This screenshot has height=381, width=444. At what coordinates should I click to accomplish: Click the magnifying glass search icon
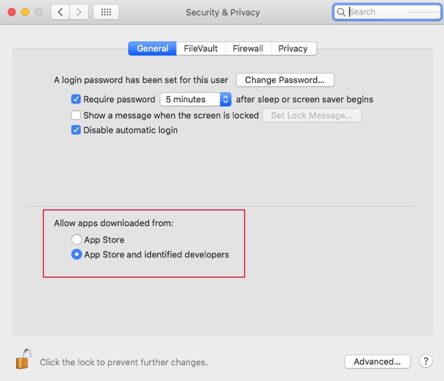[341, 12]
